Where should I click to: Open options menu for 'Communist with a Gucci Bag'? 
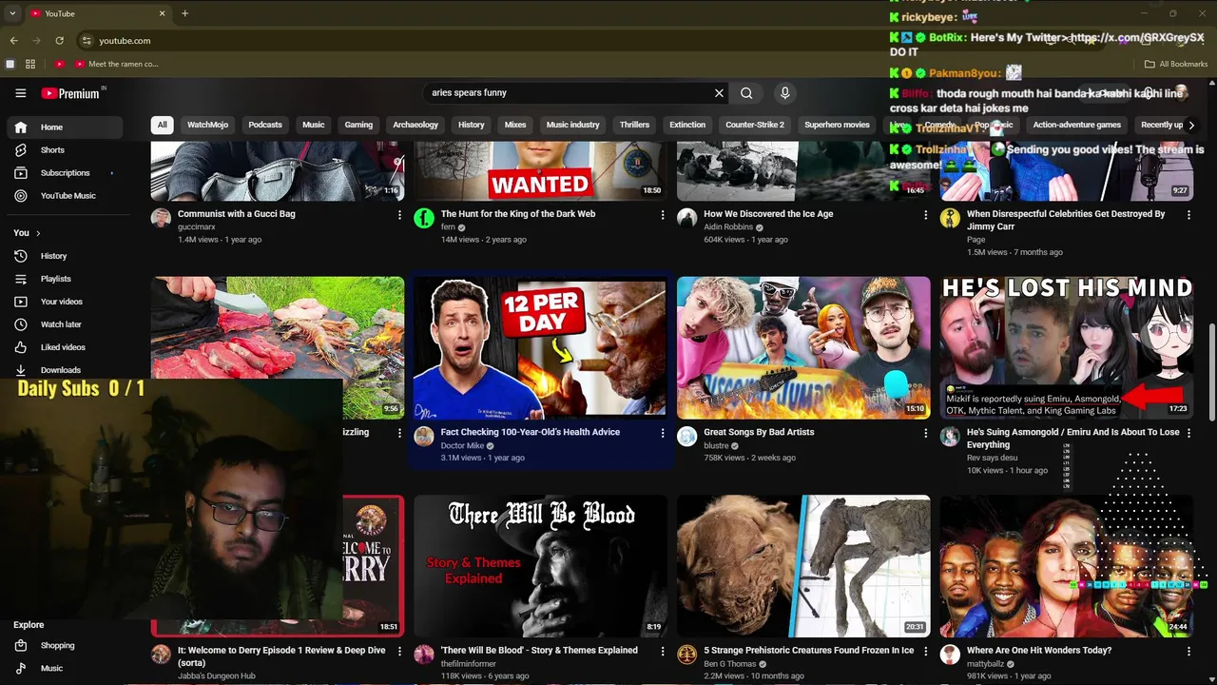point(399,215)
